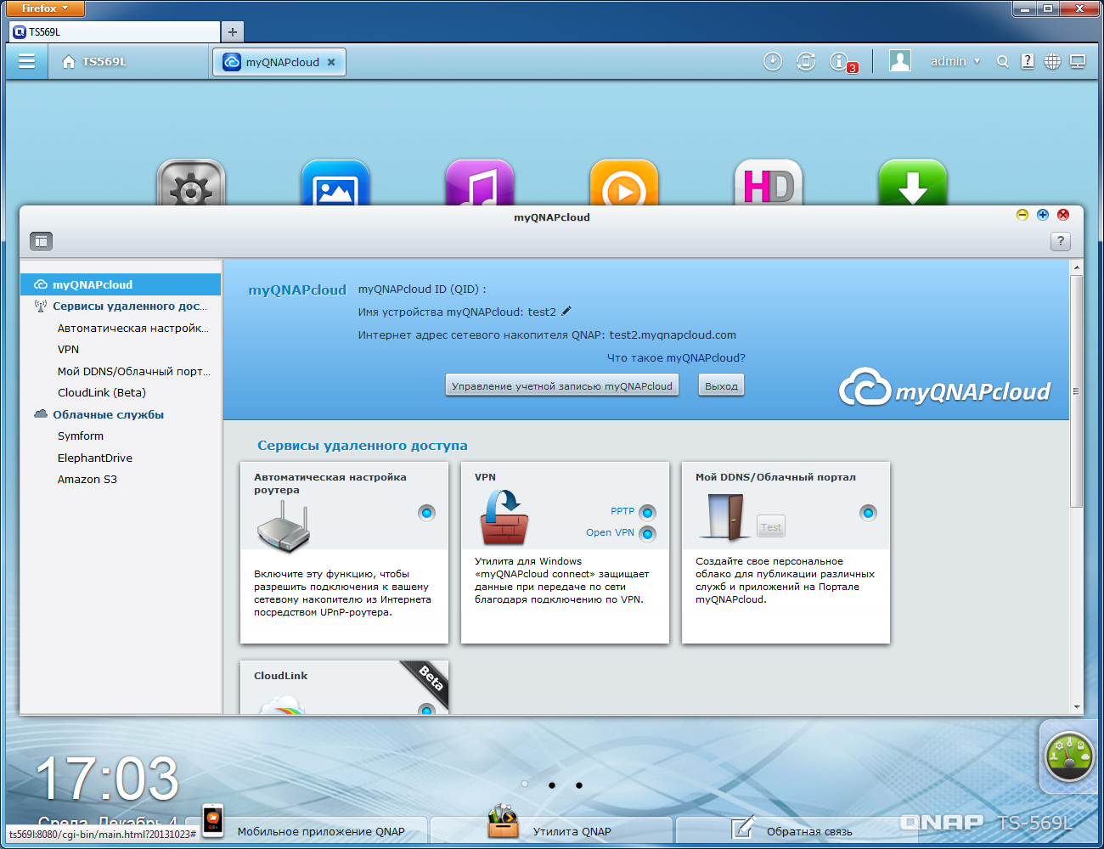
Task: Launch the HD Station desktop icon
Action: coord(769,183)
